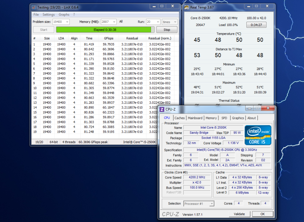Click the Validate button in CPU-Z
Image resolution: width=304 pixels, height=222 pixels.
pyautogui.click(x=239, y=214)
